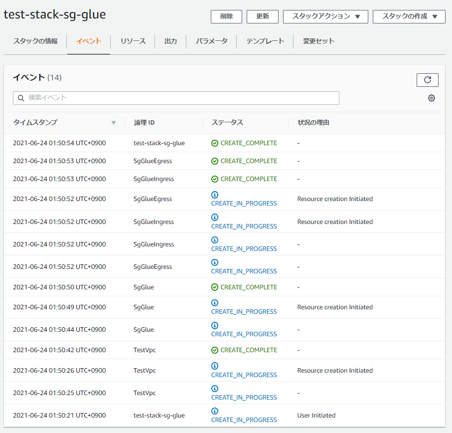
Task: Select the イベント tab
Action: tap(89, 41)
